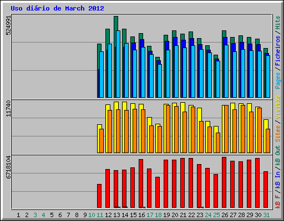This screenshot has width=284, height=221.
Task: Click green day 18 on the x-axis
Action: 158,215
